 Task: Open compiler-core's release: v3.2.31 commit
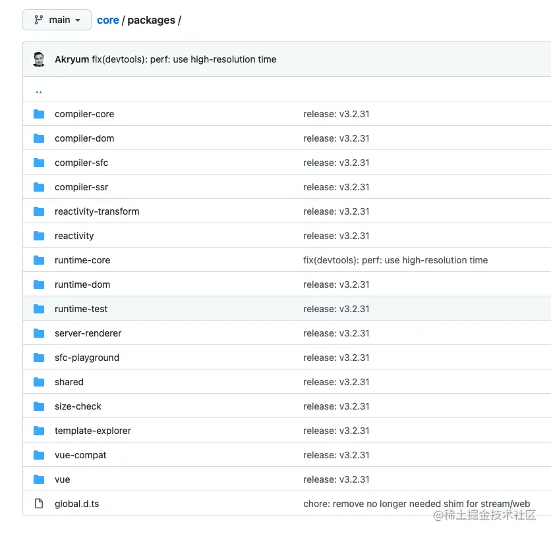tap(336, 114)
